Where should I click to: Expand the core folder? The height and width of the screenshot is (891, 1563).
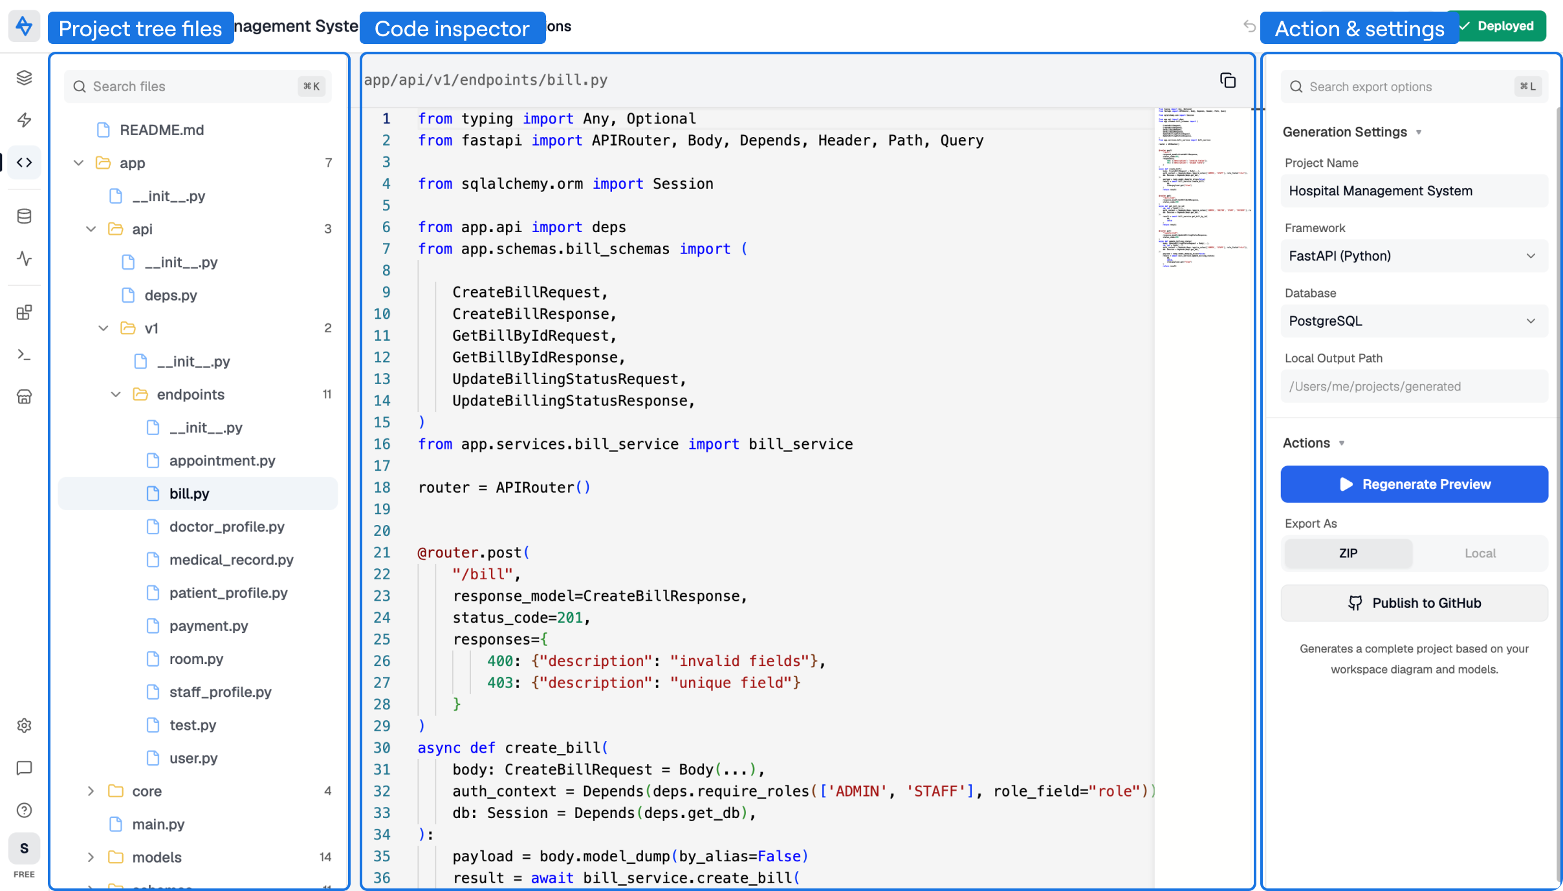click(x=91, y=791)
